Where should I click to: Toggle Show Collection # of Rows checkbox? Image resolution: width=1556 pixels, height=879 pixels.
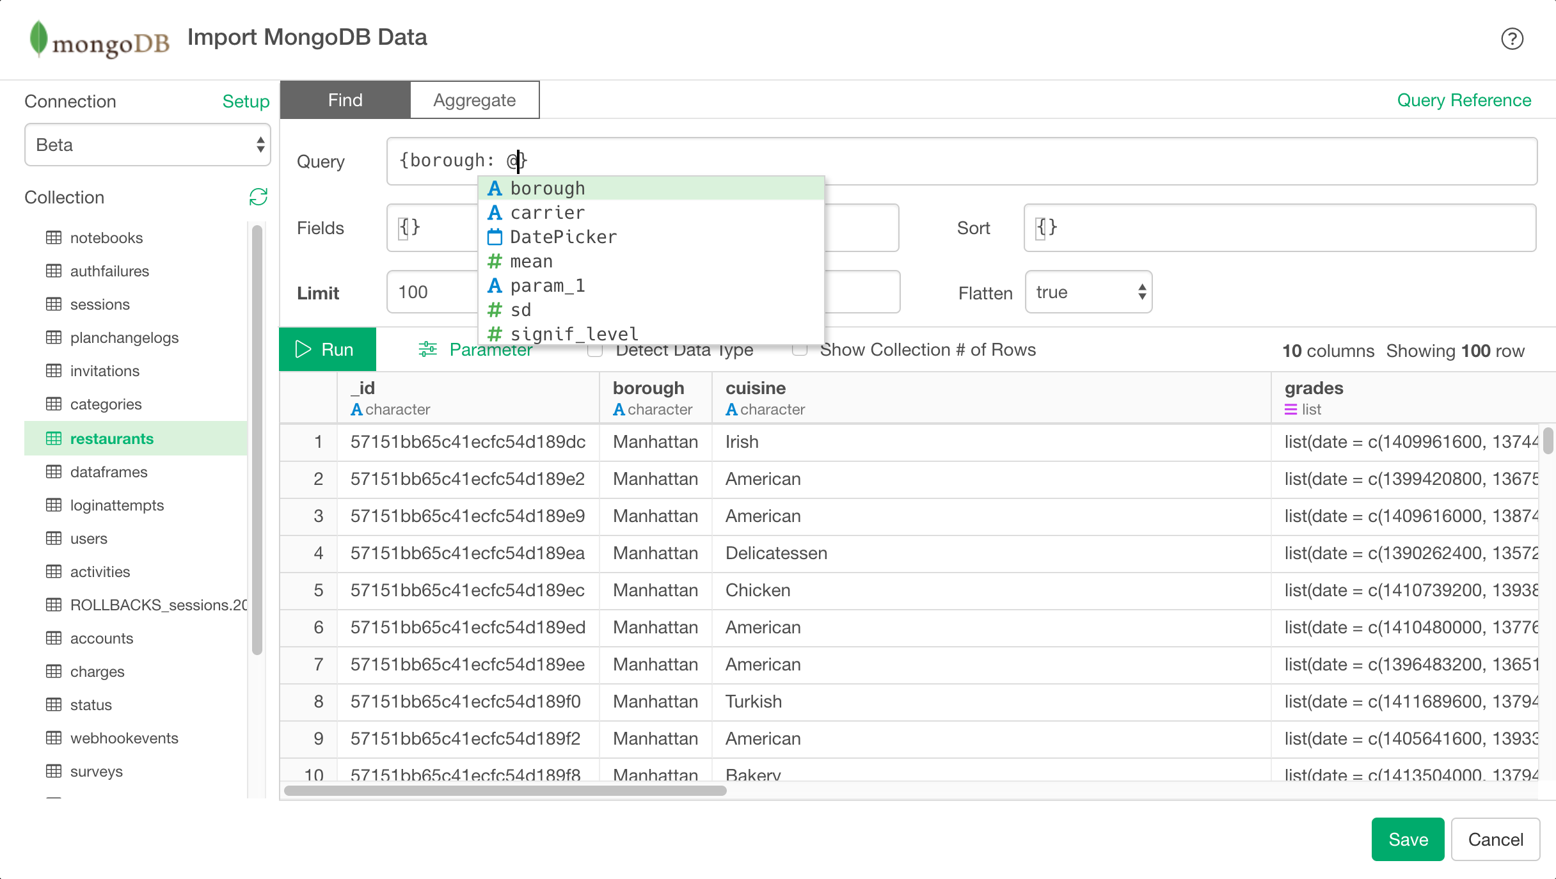pyautogui.click(x=800, y=350)
